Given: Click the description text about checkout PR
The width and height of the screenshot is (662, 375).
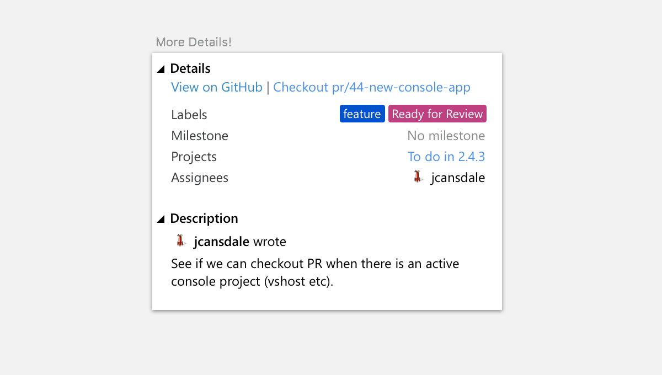Looking at the screenshot, I should click(x=314, y=272).
